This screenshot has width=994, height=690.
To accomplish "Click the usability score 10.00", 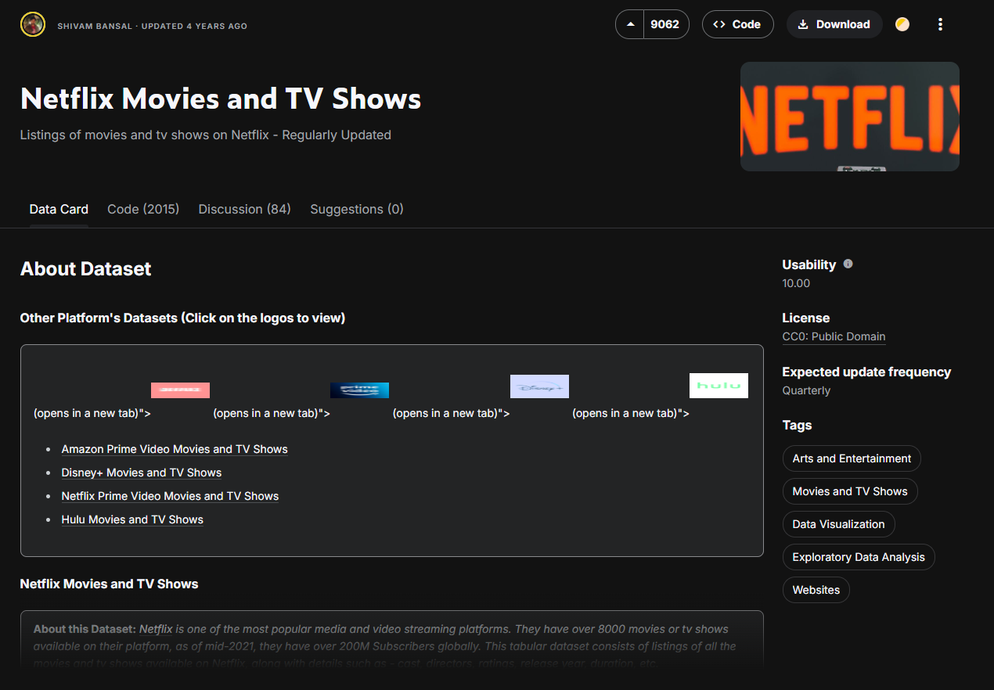I will click(x=796, y=283).
